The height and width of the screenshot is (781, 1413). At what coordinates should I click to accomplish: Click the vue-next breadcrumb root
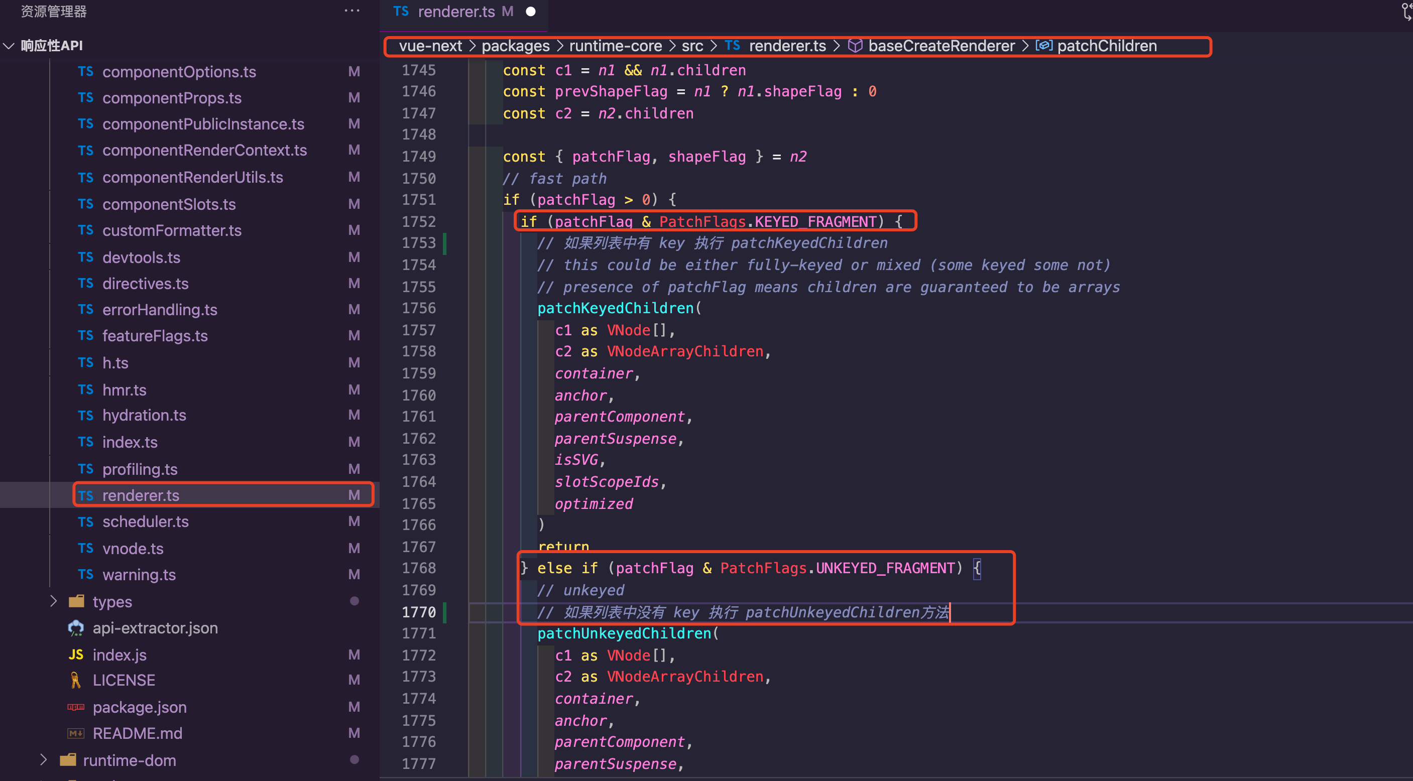coord(430,46)
